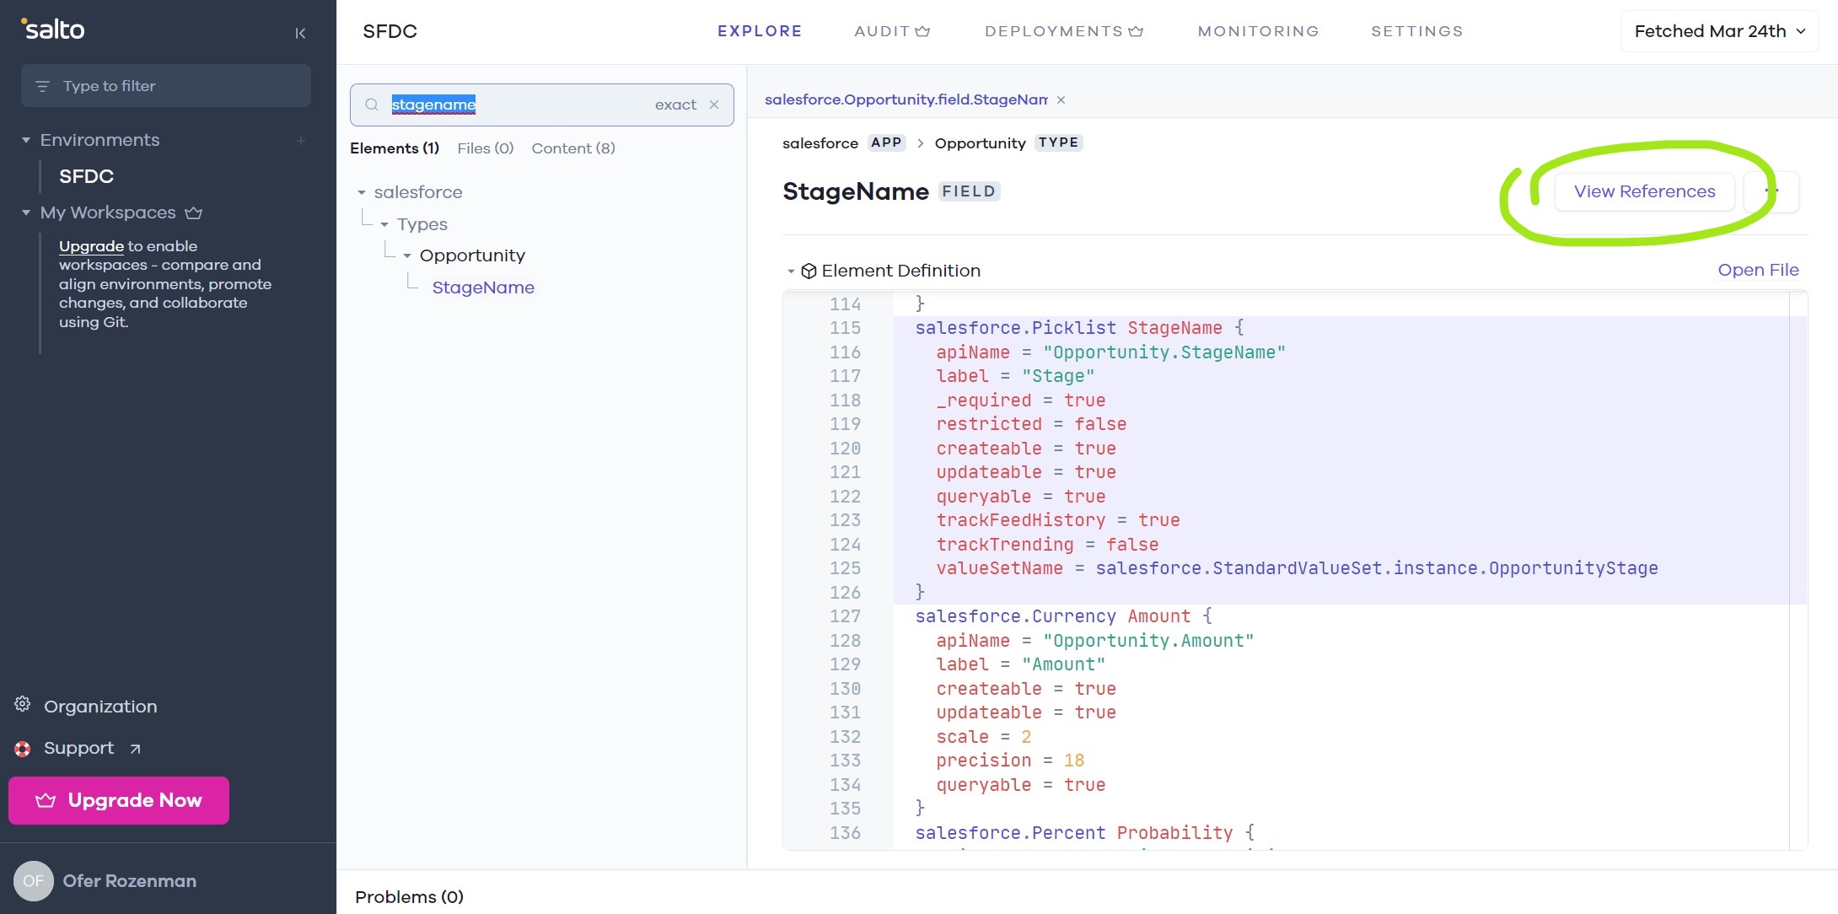
Task: Collapse the Element Definition section
Action: click(791, 272)
